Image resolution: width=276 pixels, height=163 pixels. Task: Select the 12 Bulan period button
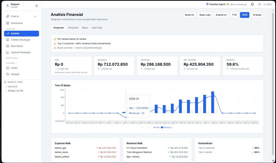point(257,15)
